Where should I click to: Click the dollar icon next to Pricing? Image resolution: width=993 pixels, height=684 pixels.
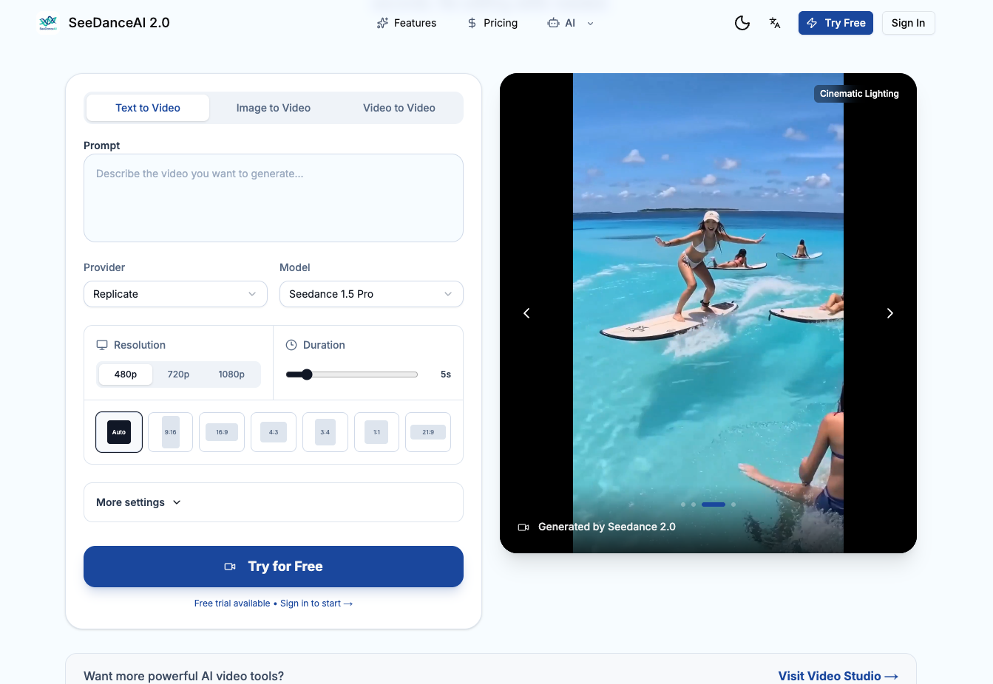(x=472, y=23)
